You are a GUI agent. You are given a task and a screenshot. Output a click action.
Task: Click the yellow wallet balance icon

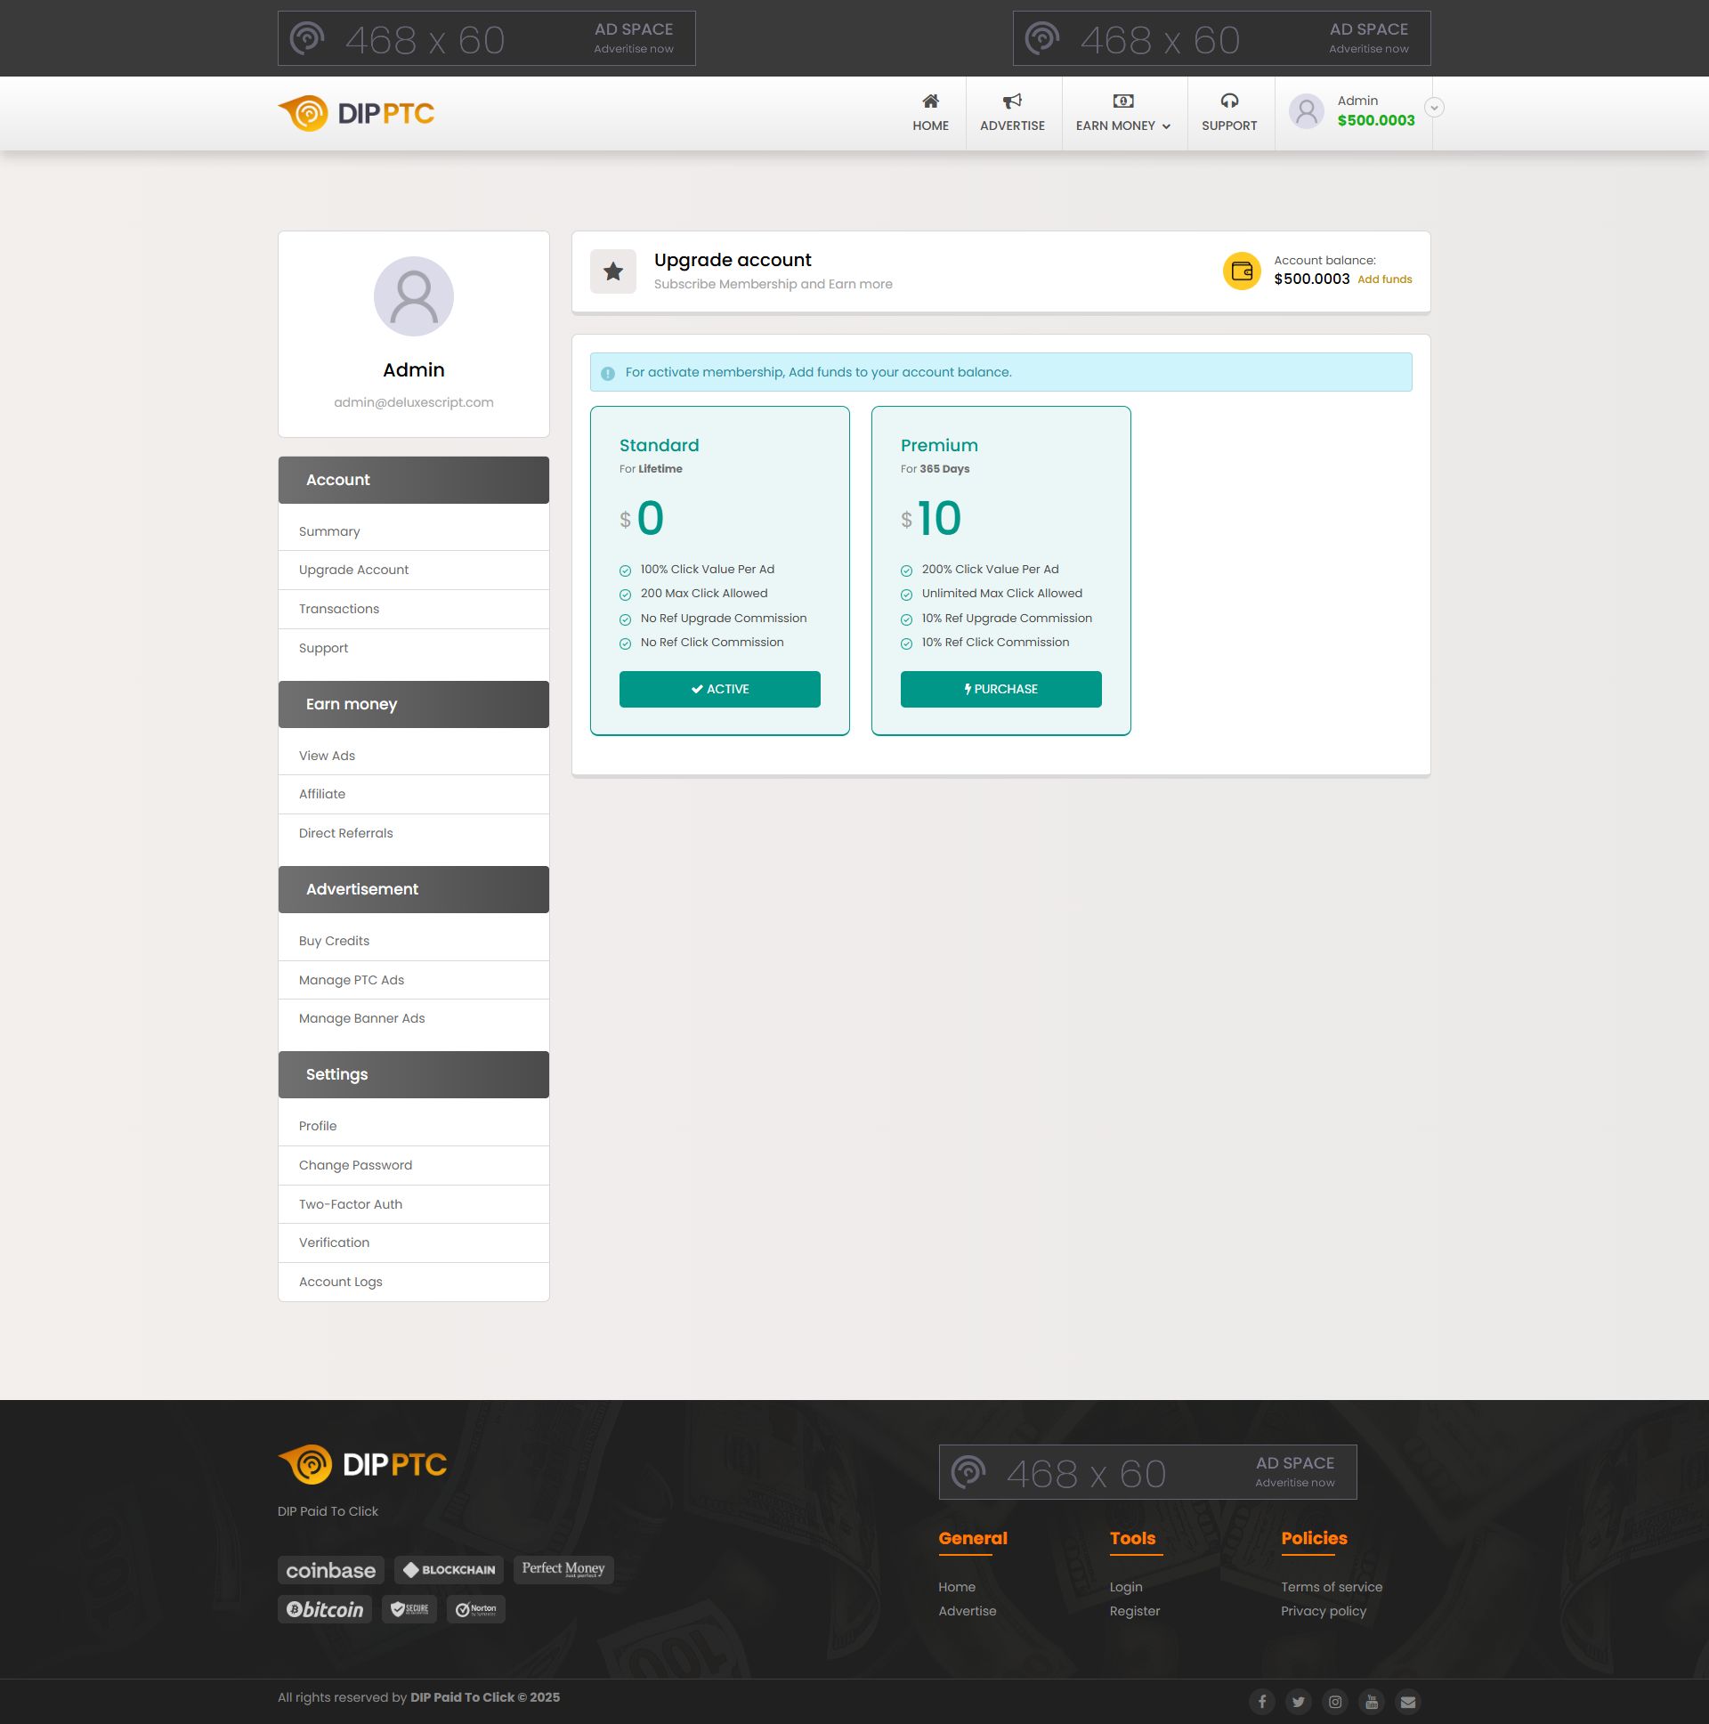pyautogui.click(x=1242, y=271)
